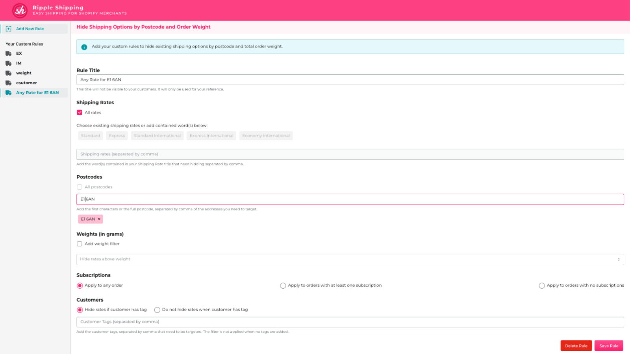
Task: Select Apply to orders with at least one subscription
Action: pyautogui.click(x=283, y=286)
